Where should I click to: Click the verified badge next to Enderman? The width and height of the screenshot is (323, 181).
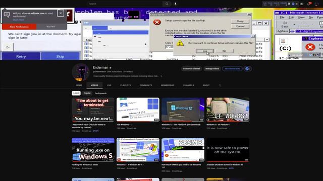[111, 68]
